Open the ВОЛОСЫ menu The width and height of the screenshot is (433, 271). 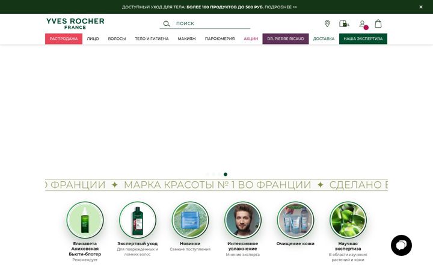[117, 39]
